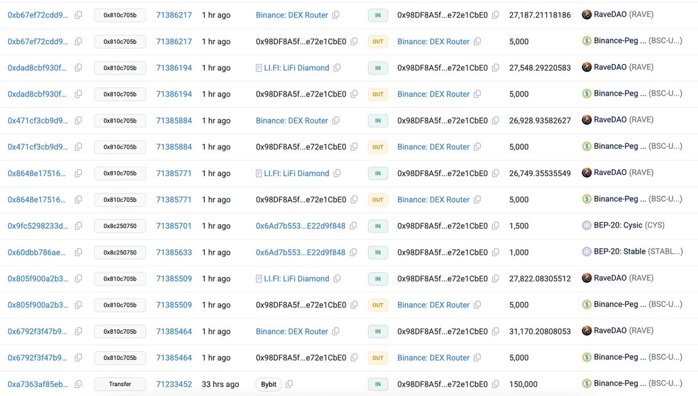Click the Transfer method badge
This screenshot has width=698, height=396.
point(120,384)
